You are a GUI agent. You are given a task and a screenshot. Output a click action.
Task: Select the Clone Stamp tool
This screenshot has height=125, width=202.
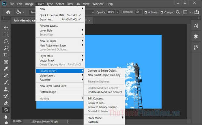[x=6, y=89]
